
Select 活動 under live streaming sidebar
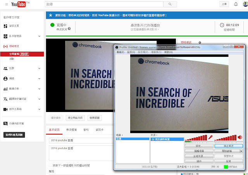[x=12, y=59]
